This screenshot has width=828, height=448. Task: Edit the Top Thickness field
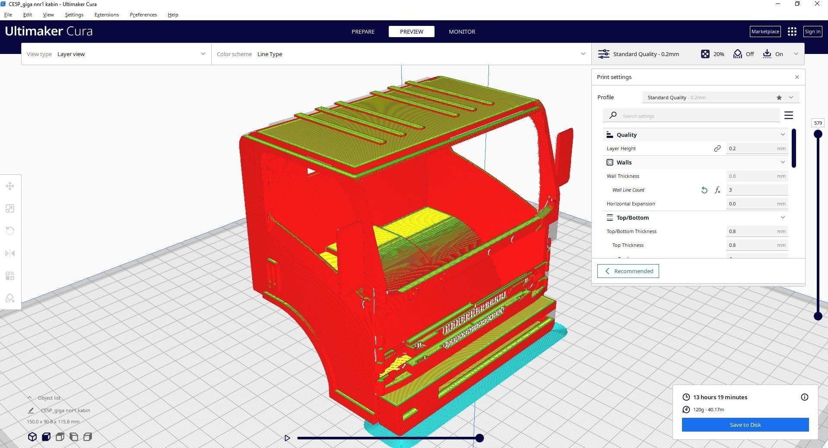point(757,245)
